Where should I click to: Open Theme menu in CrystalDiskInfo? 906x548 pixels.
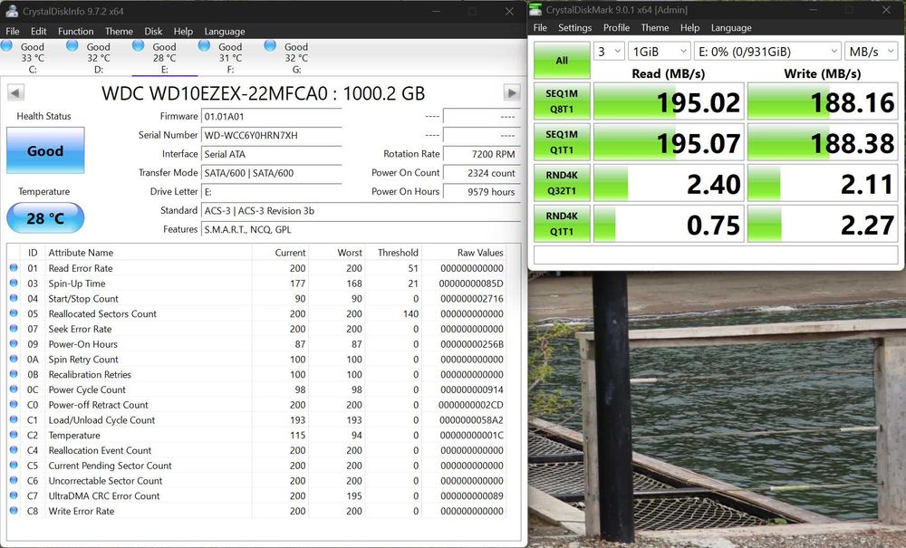pyautogui.click(x=119, y=31)
